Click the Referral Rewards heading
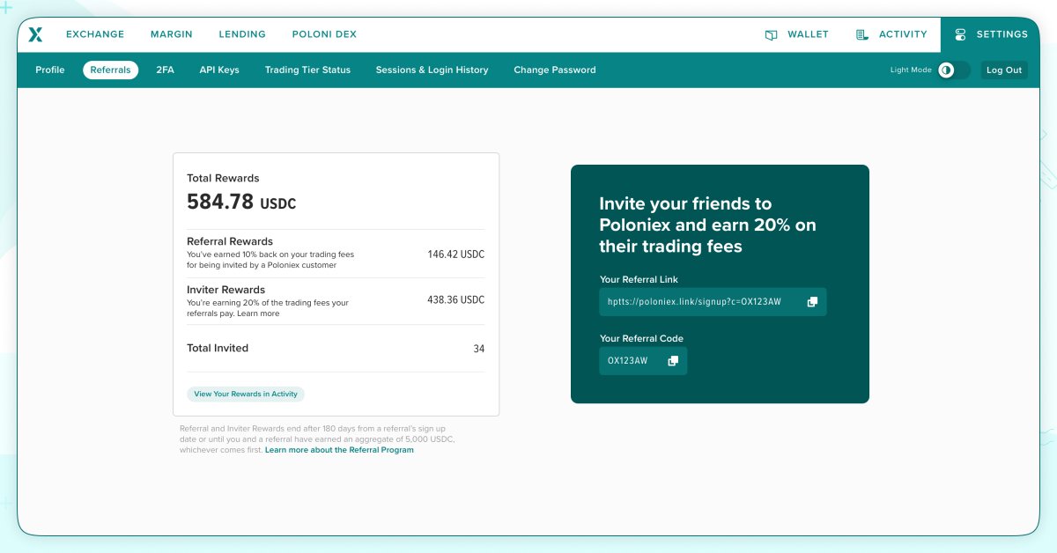1057x553 pixels. (230, 241)
